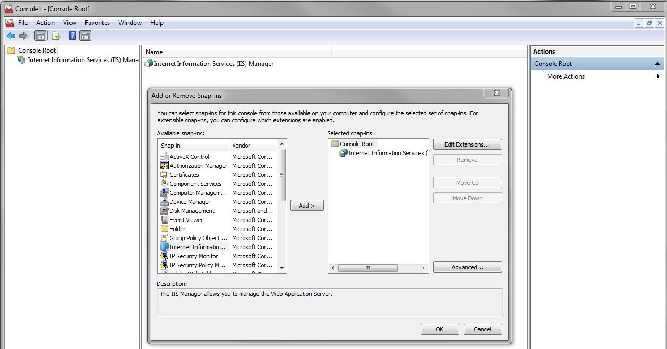Click the red toolbox console icon beside File
Viewport: 667px width, 349px height.
[9, 23]
